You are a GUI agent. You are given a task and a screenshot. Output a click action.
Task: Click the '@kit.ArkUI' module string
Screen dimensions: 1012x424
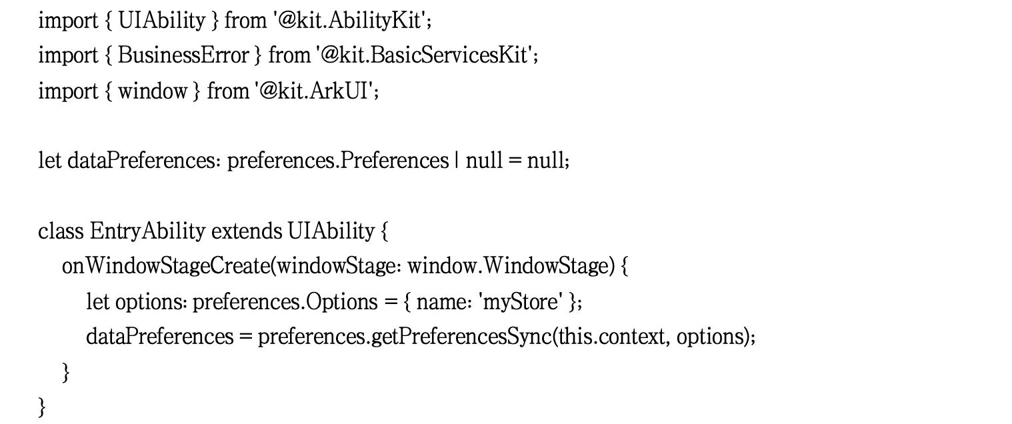315,91
